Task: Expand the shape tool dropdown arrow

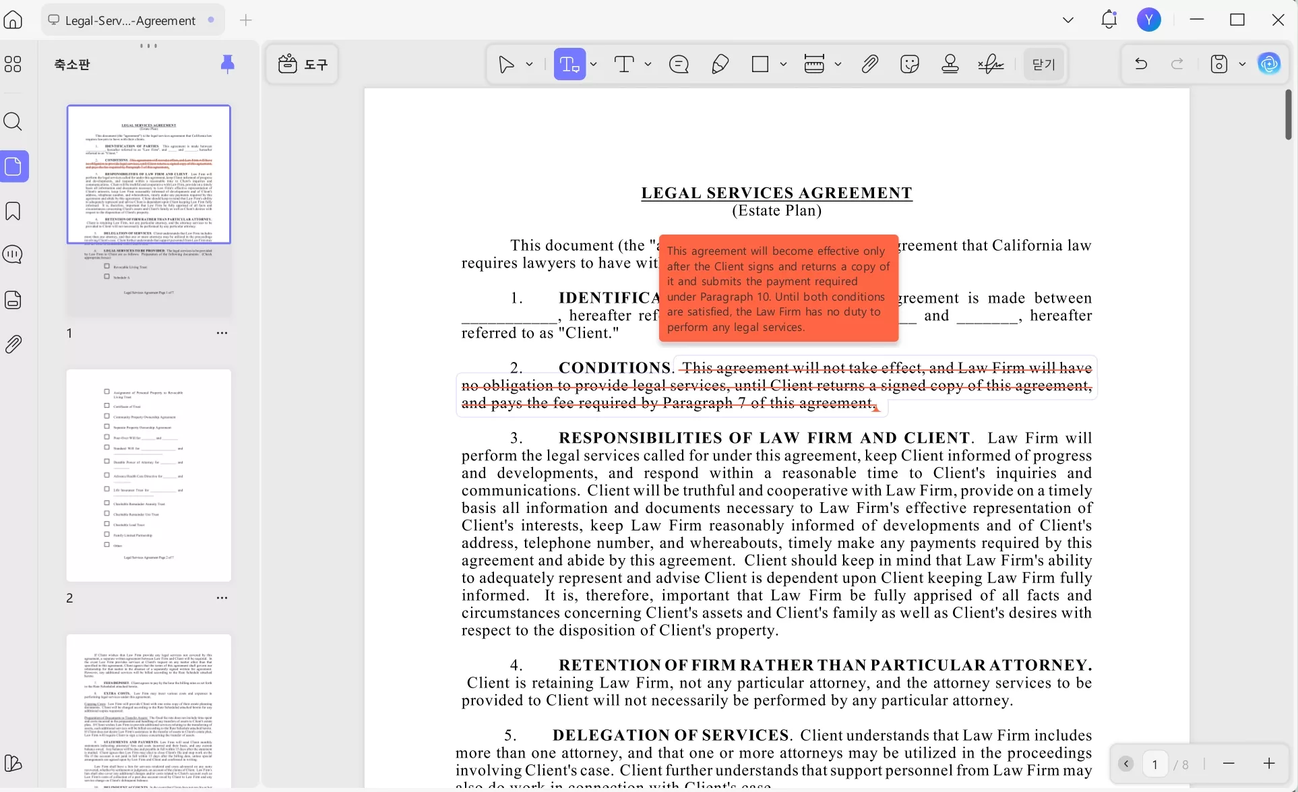Action: point(783,64)
